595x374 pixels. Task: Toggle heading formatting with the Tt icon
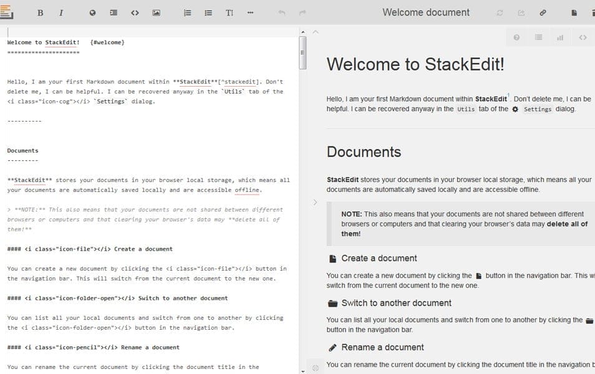tap(229, 12)
